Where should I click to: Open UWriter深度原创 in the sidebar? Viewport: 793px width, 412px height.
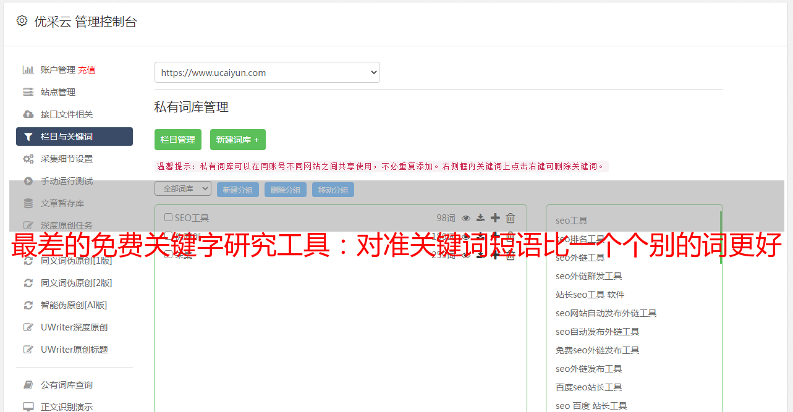pyautogui.click(x=74, y=327)
